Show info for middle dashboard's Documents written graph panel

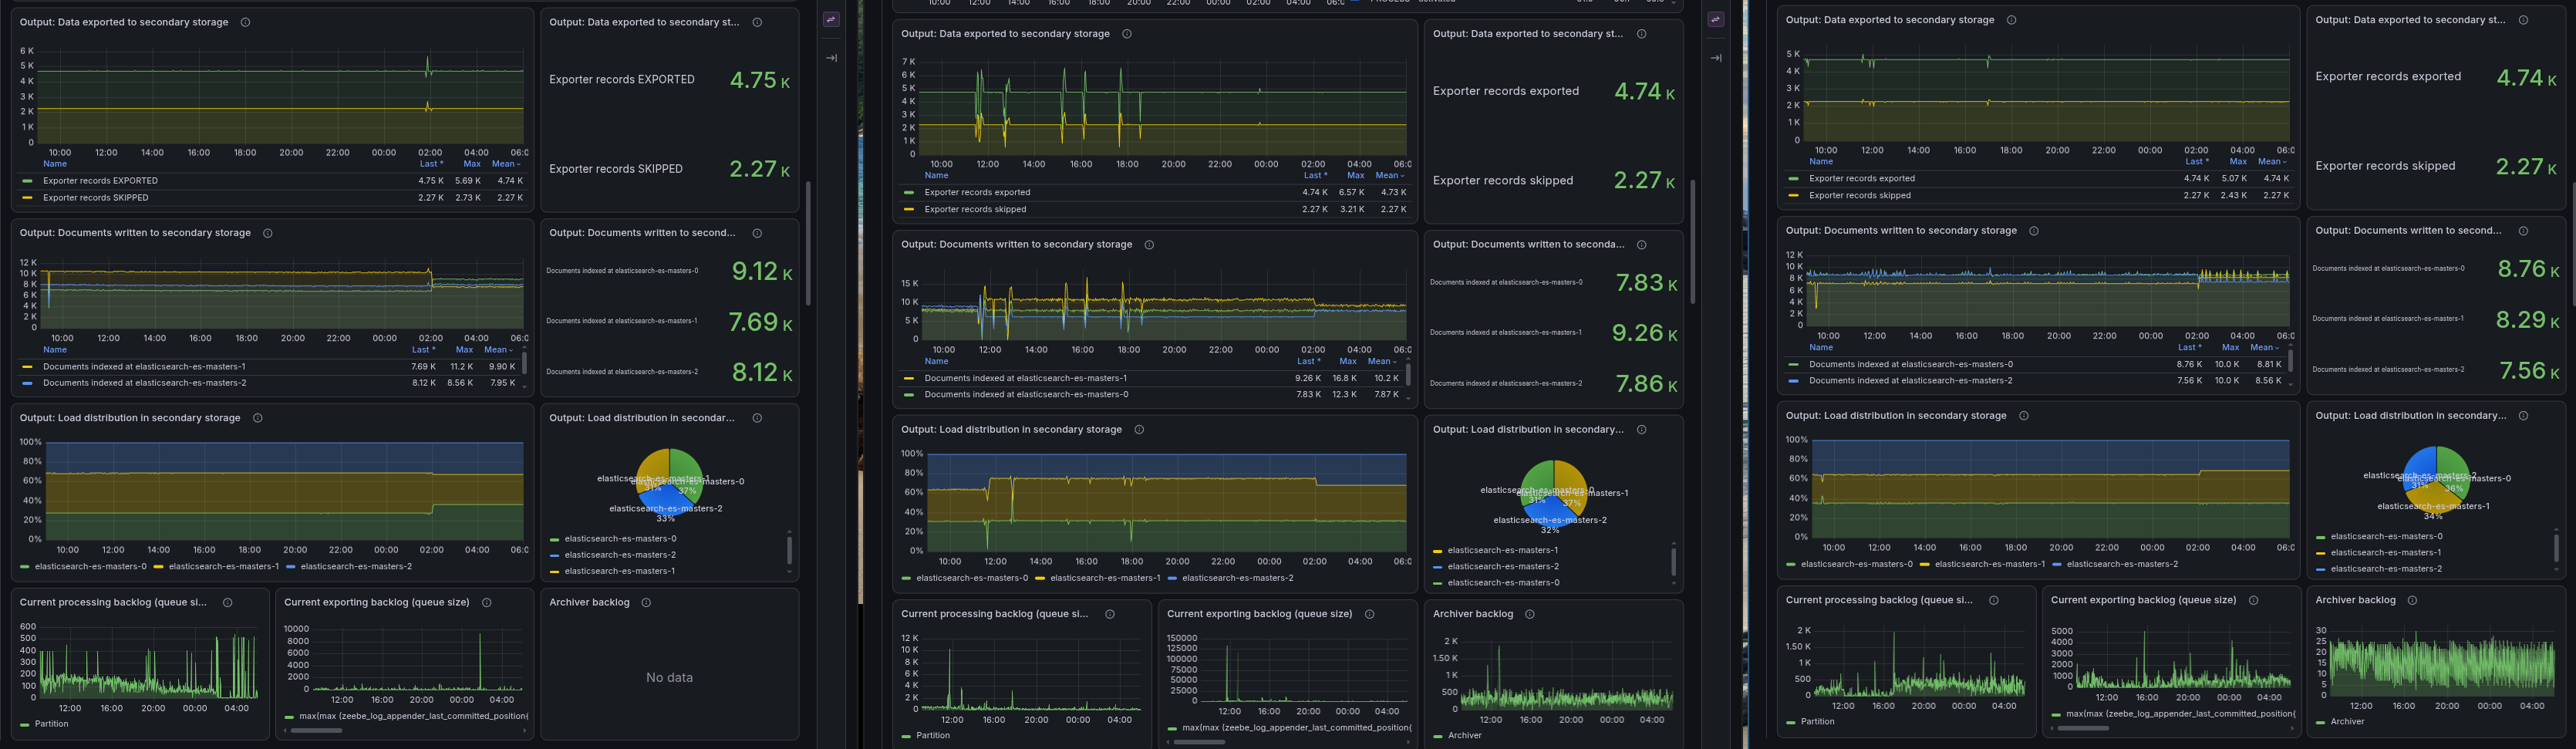tap(1149, 244)
